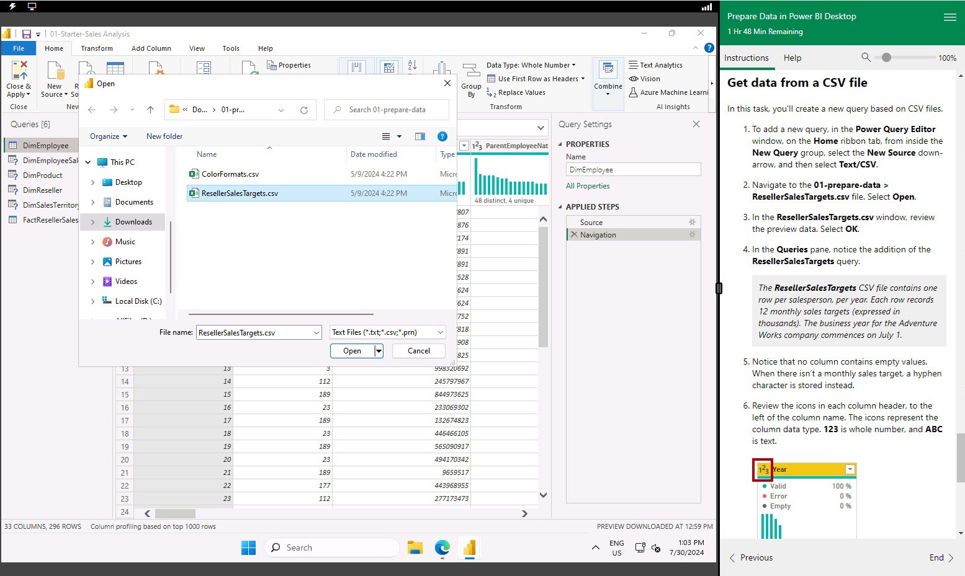This screenshot has height=576, width=965.
Task: Click New folder in Open dialog
Action: pyautogui.click(x=164, y=136)
